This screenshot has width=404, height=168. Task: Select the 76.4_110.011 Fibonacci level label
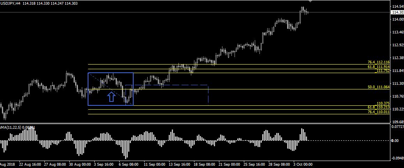click(379, 112)
